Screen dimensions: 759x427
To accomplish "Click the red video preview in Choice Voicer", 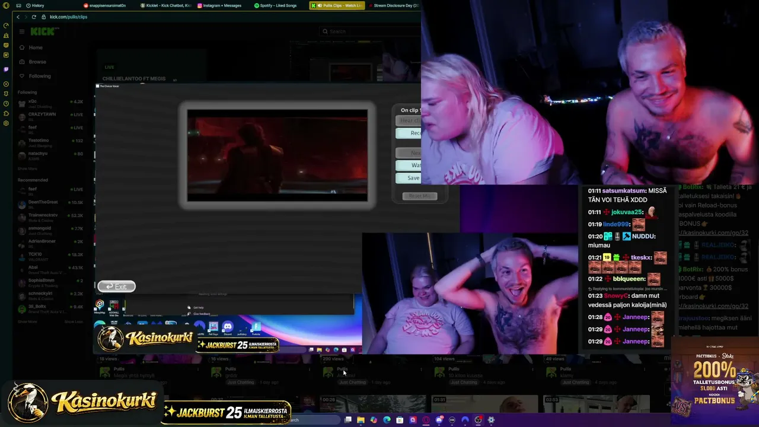I will tap(277, 155).
